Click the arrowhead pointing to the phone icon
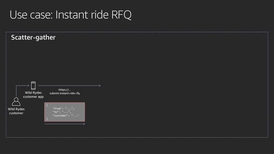274x154 pixels. tap(28, 86)
